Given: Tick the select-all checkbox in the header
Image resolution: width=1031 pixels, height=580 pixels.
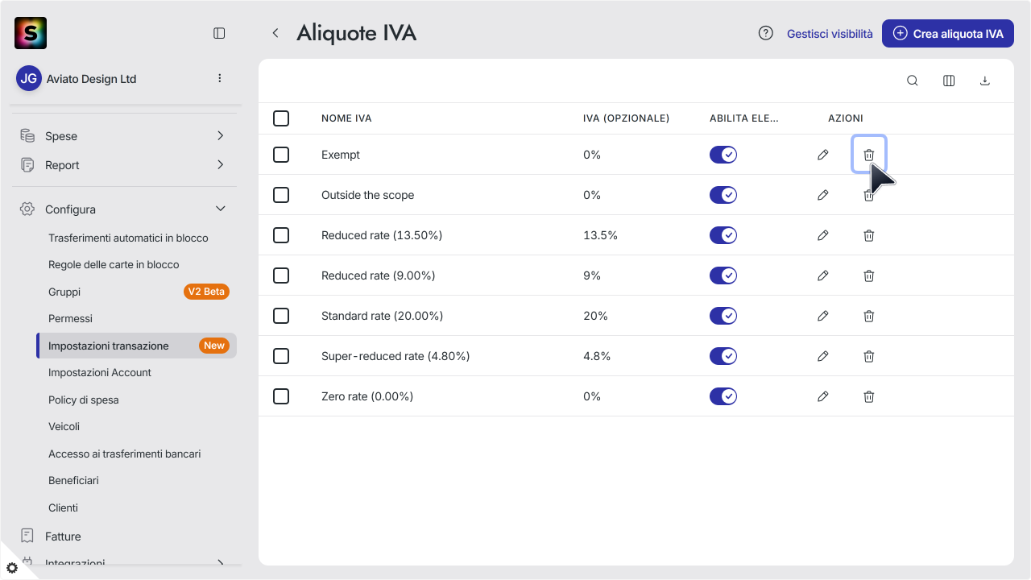Looking at the screenshot, I should point(281,118).
